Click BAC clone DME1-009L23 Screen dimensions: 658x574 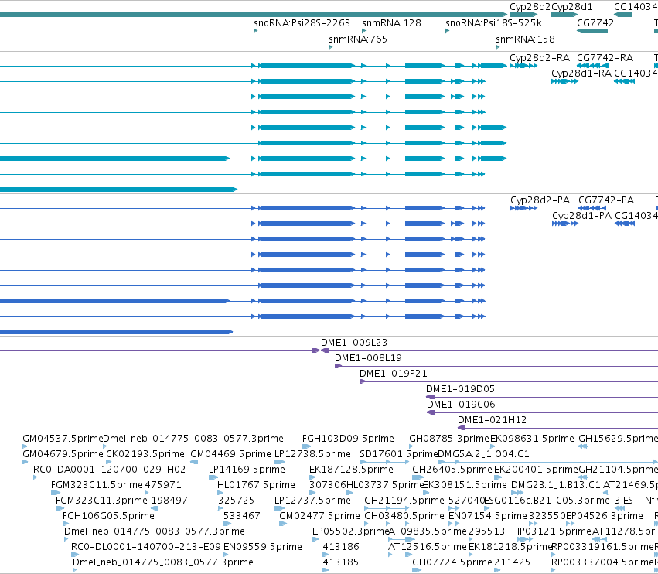point(354,343)
